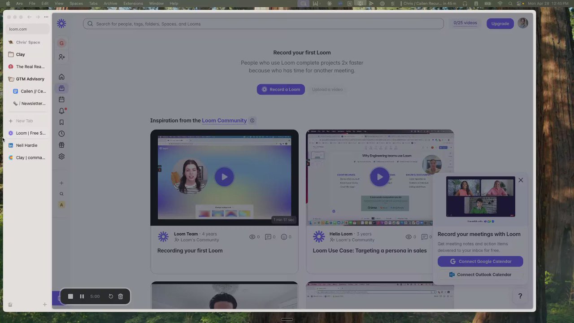
Task: Select the G workspace avatar
Action: coord(61,43)
